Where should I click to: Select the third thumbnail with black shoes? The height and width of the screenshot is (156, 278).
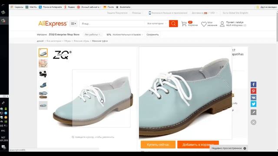[x=43, y=74]
